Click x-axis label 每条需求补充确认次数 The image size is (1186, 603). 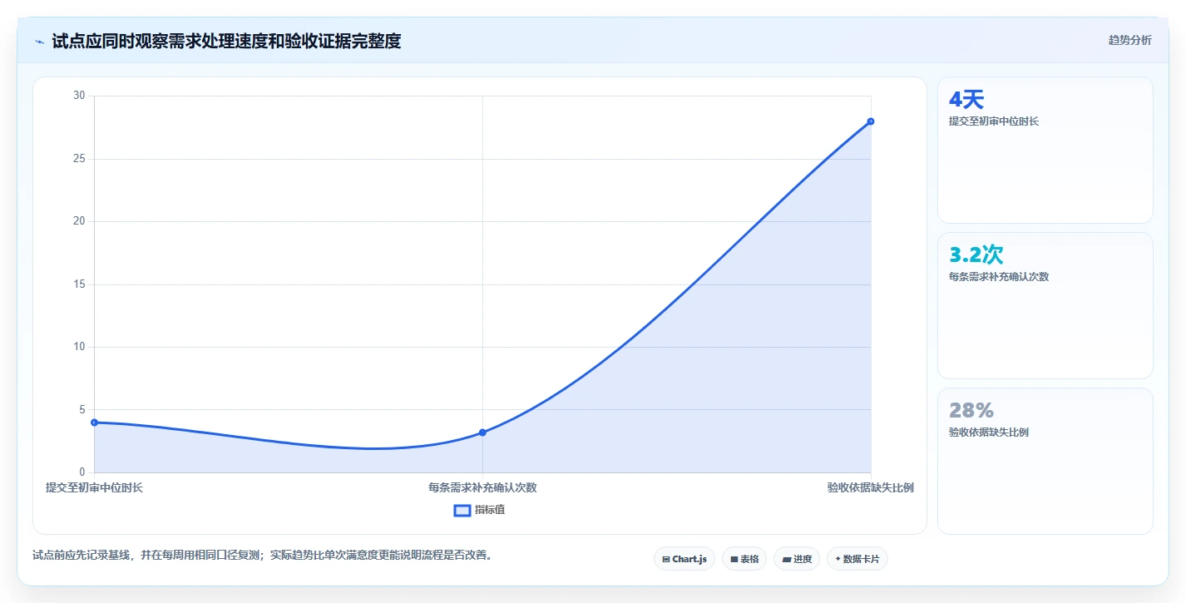pyautogui.click(x=482, y=487)
